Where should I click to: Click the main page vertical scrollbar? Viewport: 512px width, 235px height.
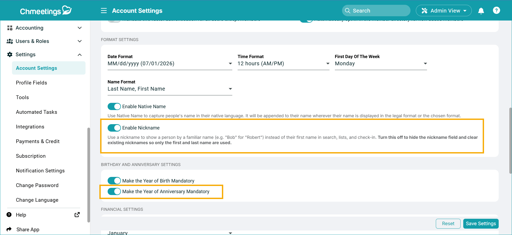(x=510, y=140)
